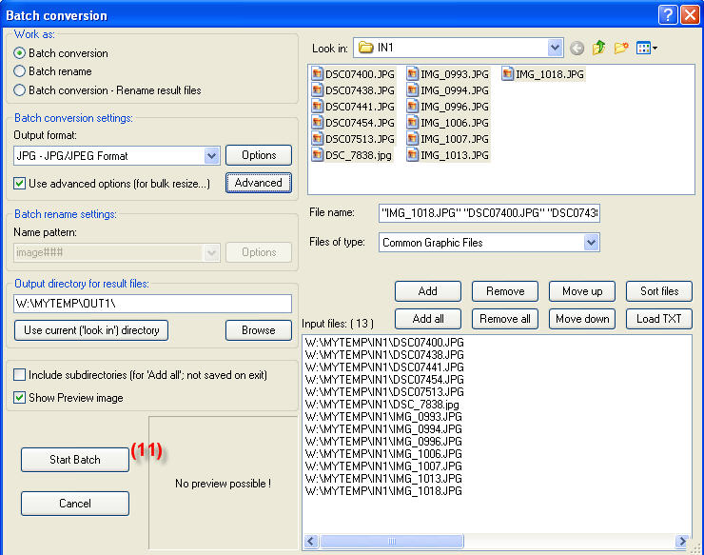Viewport: 704px width, 555px height.
Task: Open the Look in folder dropdown
Action: point(555,48)
